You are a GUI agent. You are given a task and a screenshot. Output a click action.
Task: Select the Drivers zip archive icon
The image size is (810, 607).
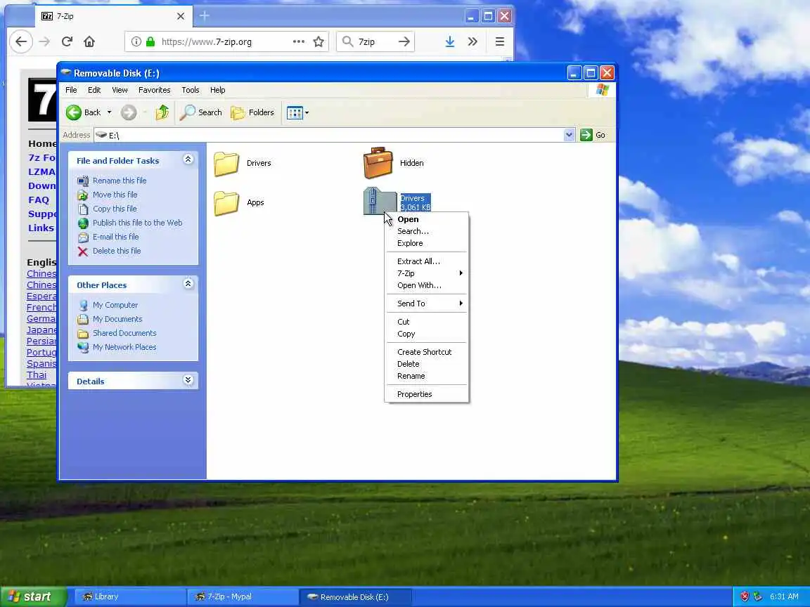[380, 201]
